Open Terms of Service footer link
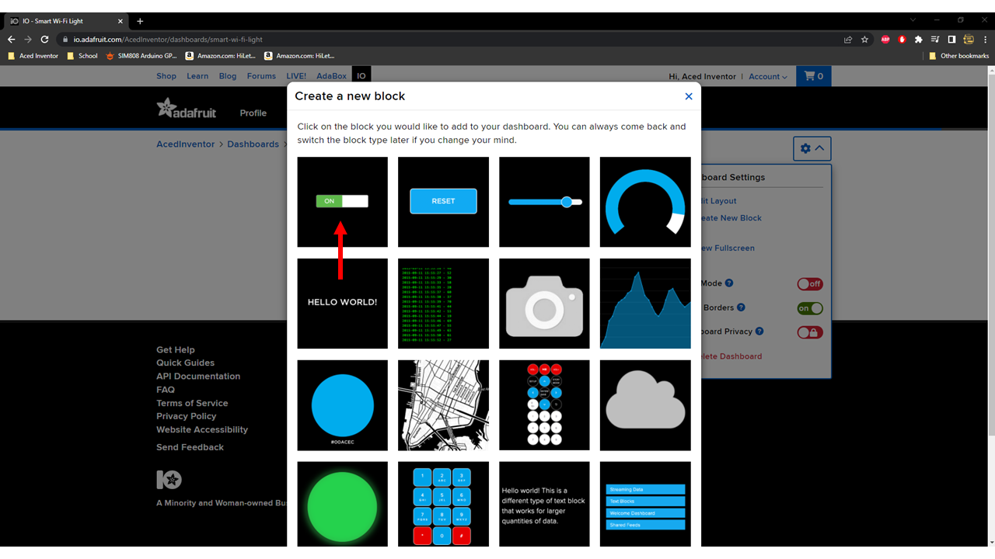 tap(192, 403)
